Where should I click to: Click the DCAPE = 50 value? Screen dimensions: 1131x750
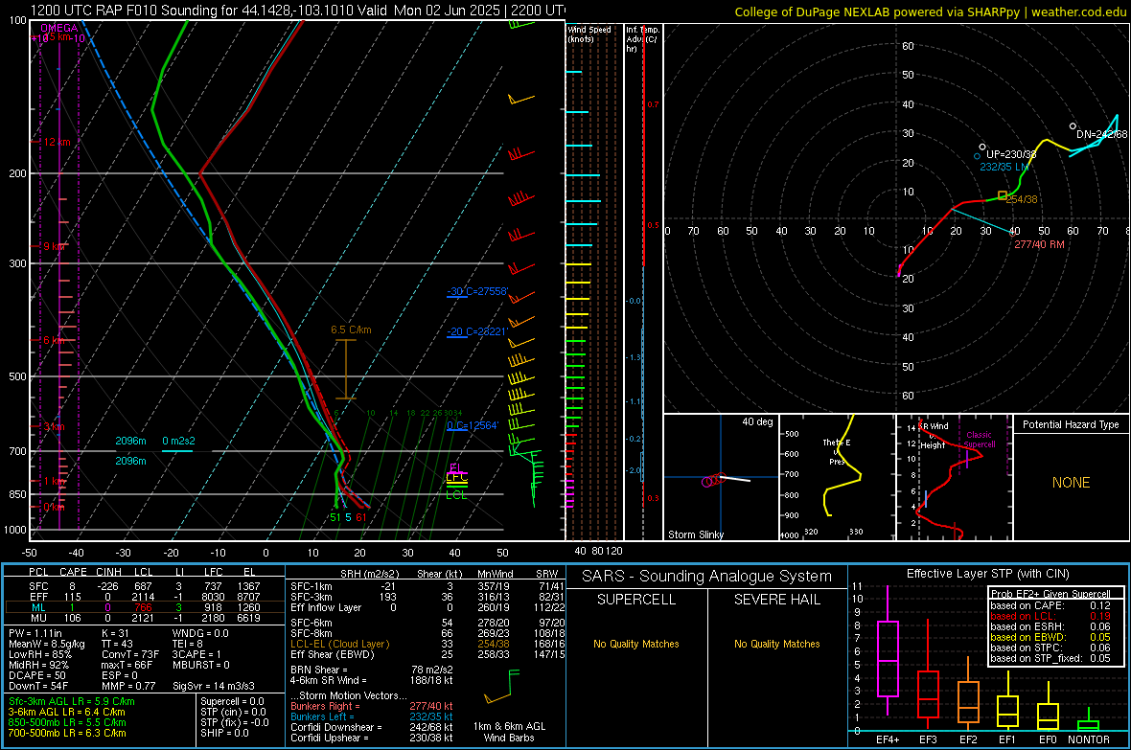click(36, 675)
